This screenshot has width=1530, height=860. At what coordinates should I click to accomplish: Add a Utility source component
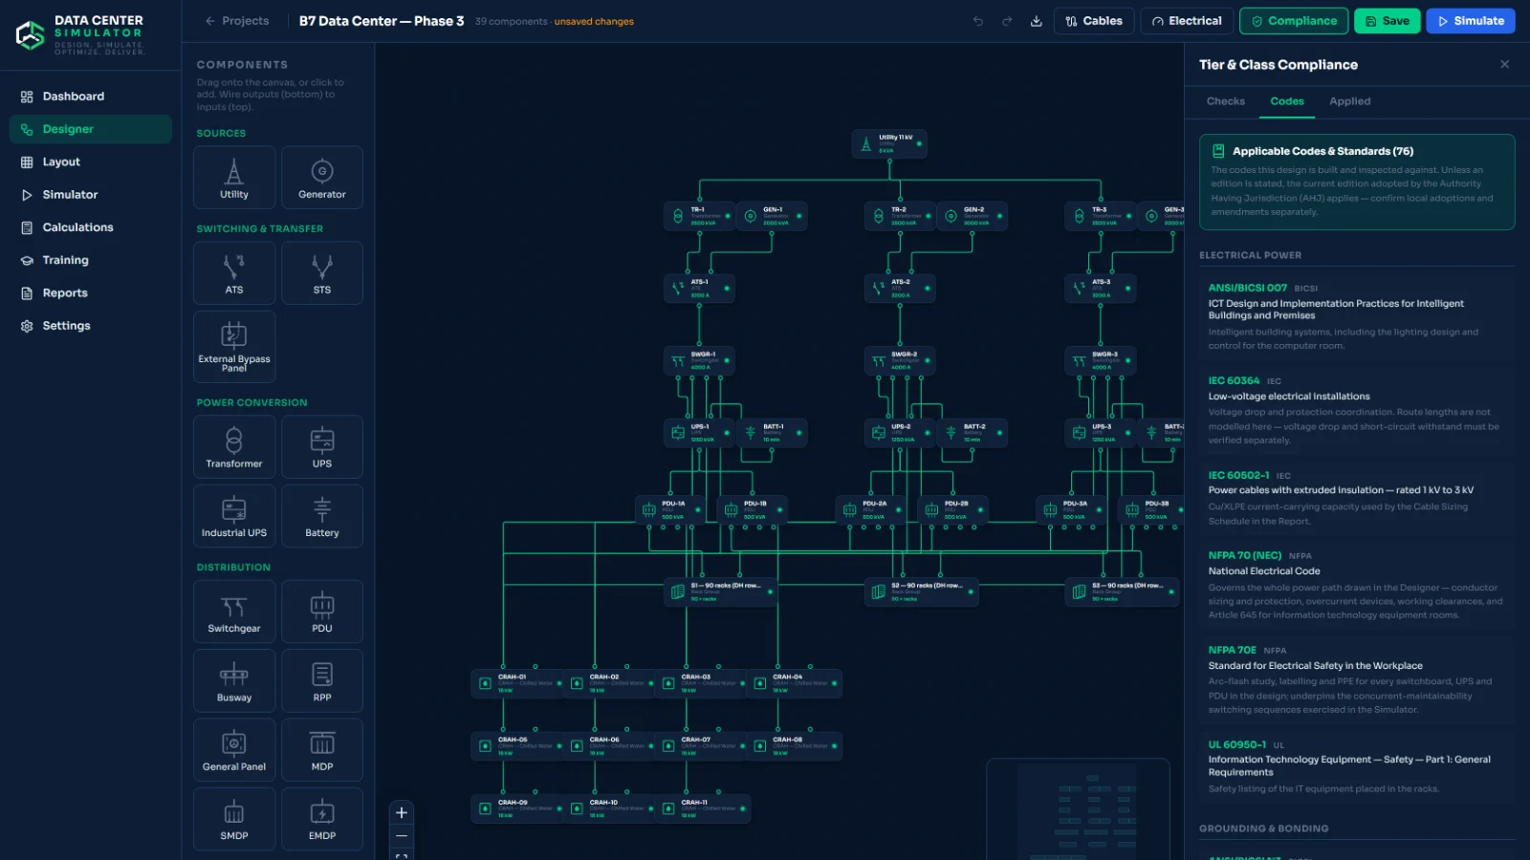[x=234, y=178]
